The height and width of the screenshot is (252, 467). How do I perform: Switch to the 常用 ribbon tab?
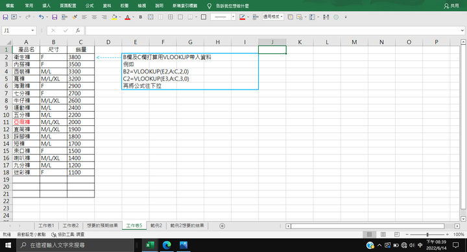[29, 6]
